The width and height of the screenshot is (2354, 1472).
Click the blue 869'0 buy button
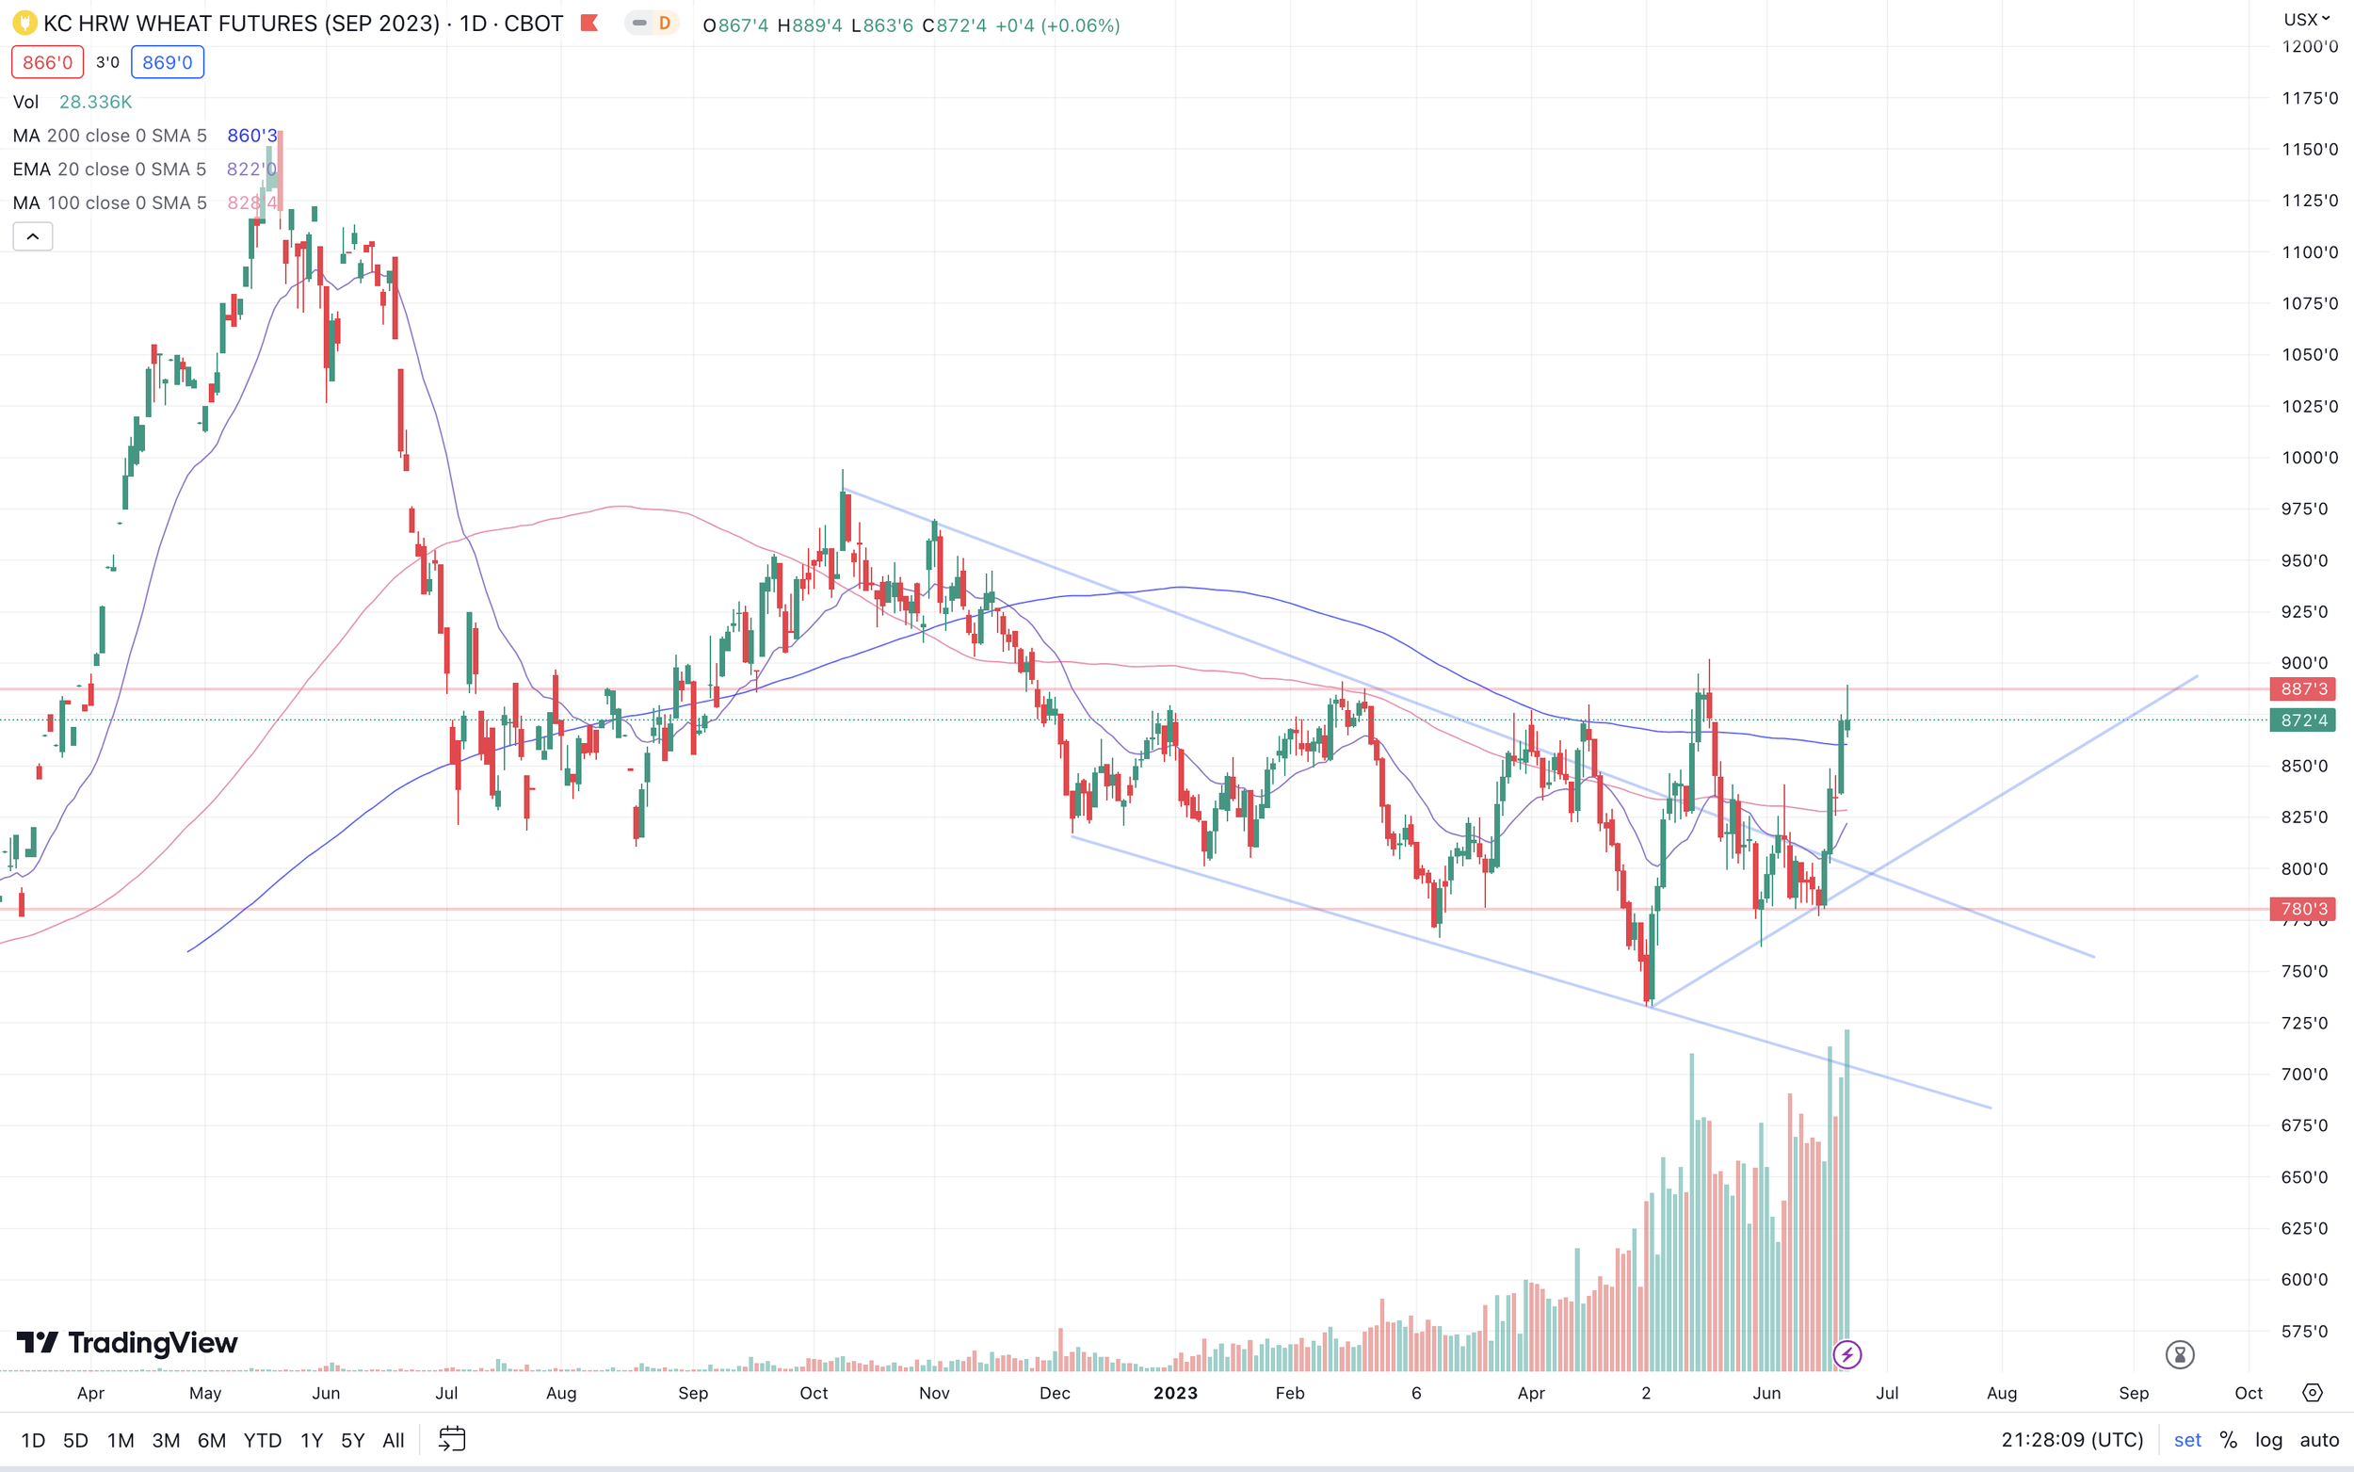tap(168, 62)
